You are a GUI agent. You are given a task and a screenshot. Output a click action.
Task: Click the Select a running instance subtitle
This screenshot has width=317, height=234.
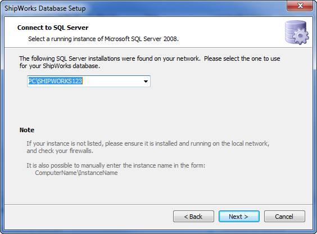coord(103,39)
